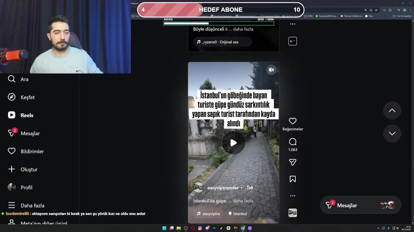Open TikTok from the taskbar
The width and height of the screenshot is (414, 232).
[x=221, y=228]
